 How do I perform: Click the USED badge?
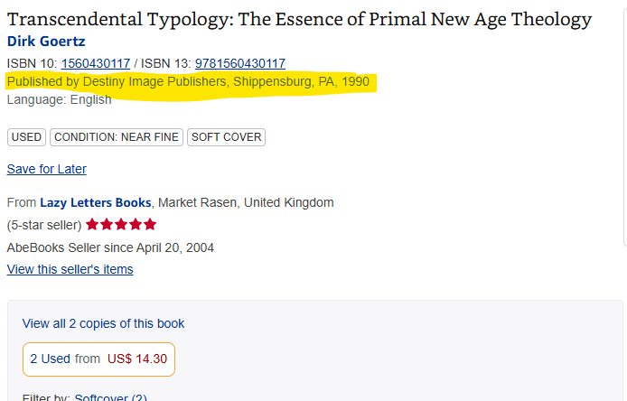pos(26,137)
